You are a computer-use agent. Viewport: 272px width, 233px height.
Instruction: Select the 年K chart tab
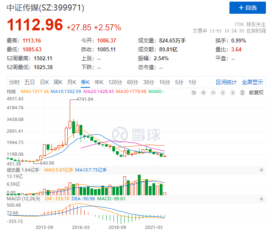[99, 82]
